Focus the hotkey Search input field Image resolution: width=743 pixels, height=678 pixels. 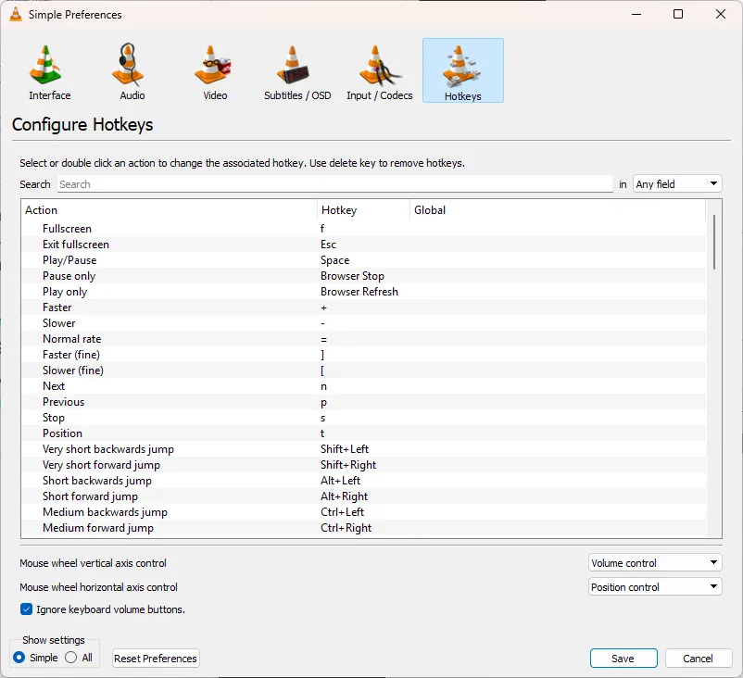335,183
